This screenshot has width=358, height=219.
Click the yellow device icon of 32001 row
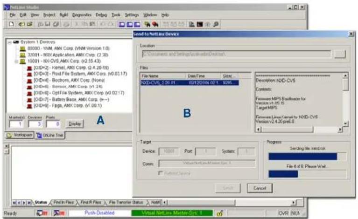click(22, 55)
